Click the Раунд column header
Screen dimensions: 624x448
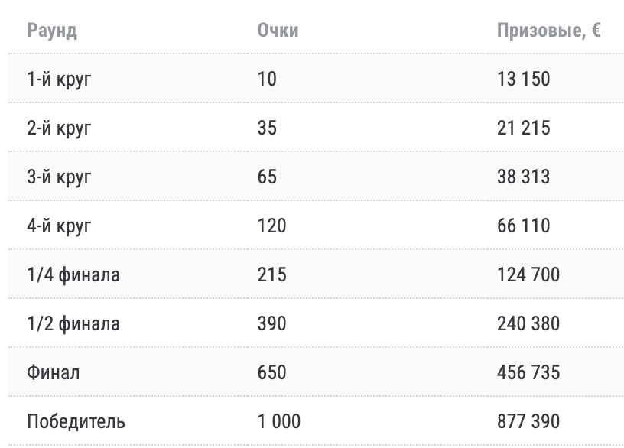[x=52, y=31]
